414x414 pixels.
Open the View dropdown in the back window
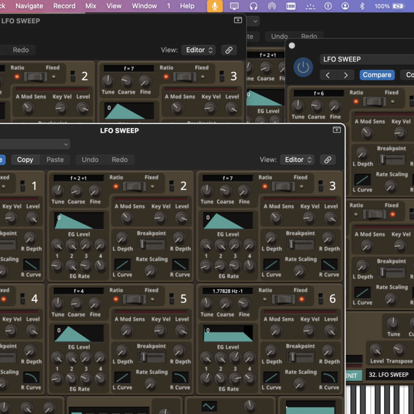[x=198, y=50]
